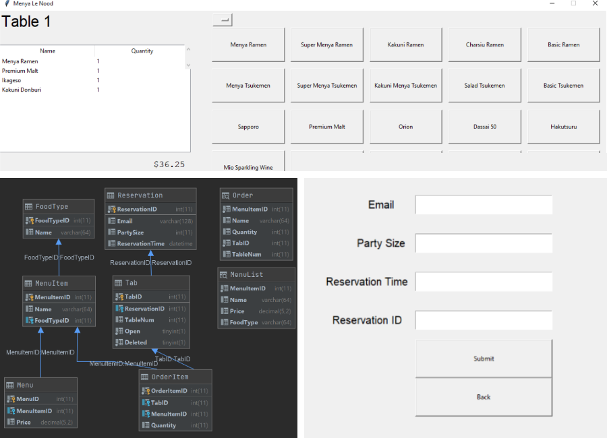Click the Reservation table header icon

click(x=111, y=195)
